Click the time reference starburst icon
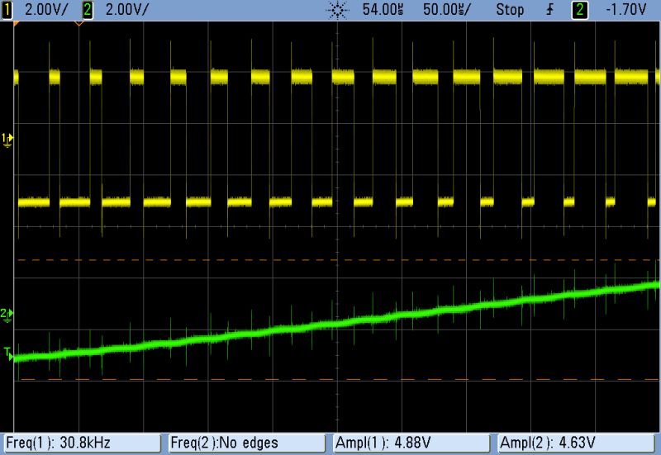The width and height of the screenshot is (661, 455). 338,10
